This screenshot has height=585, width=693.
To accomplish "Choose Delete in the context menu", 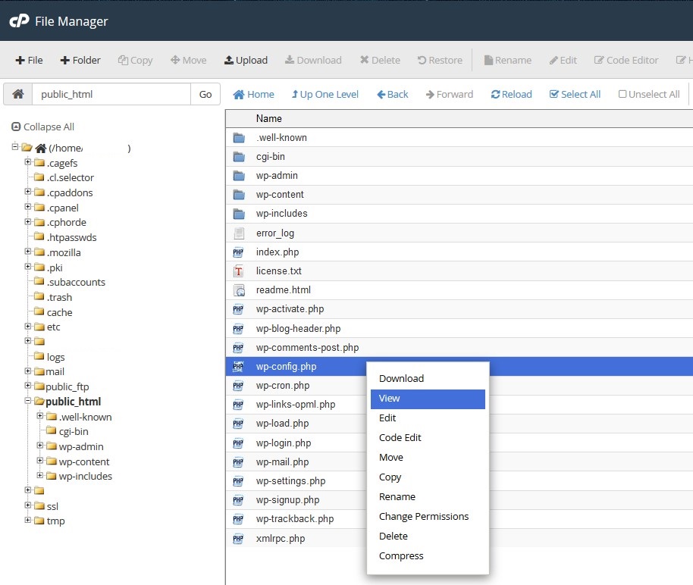I will pos(393,537).
